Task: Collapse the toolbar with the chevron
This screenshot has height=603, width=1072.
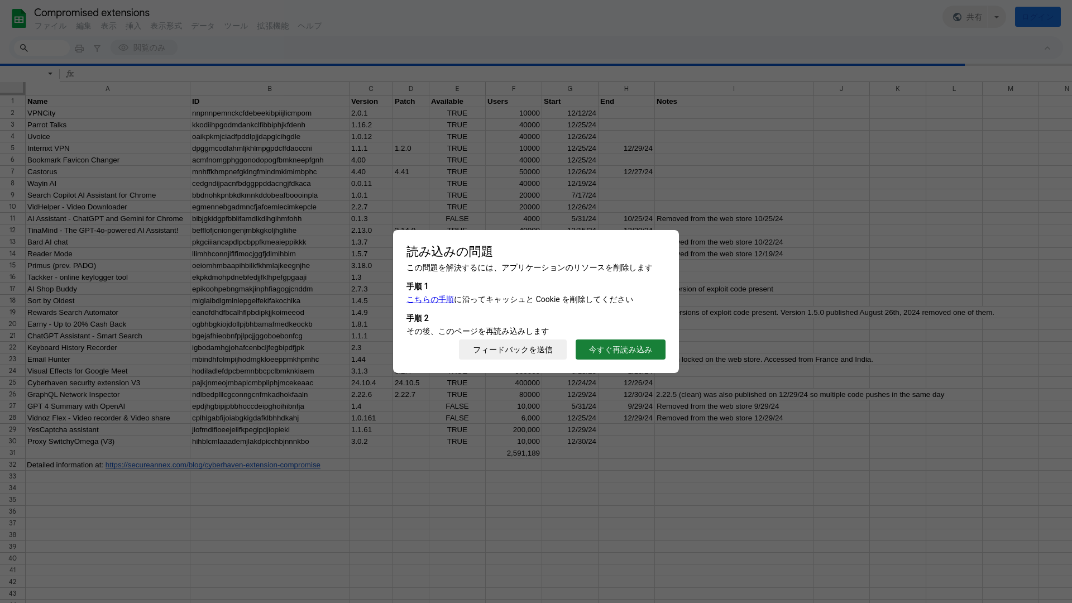Action: [x=1047, y=48]
